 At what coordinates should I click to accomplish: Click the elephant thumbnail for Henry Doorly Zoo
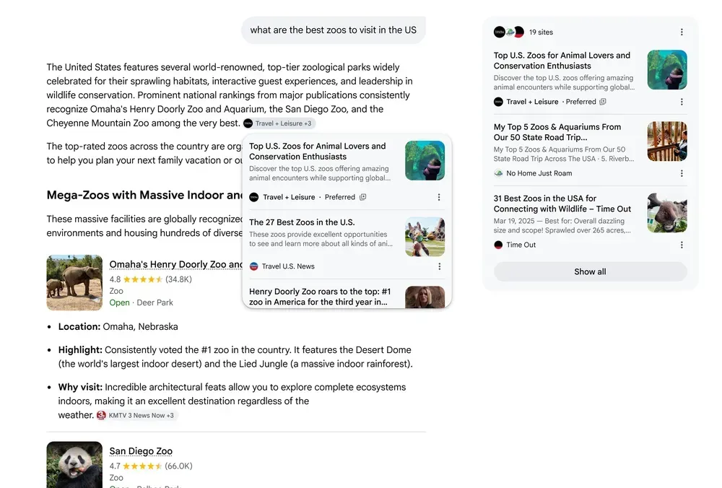74,283
